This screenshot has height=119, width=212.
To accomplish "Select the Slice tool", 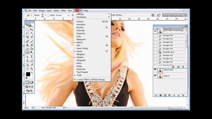I will 32,37.
